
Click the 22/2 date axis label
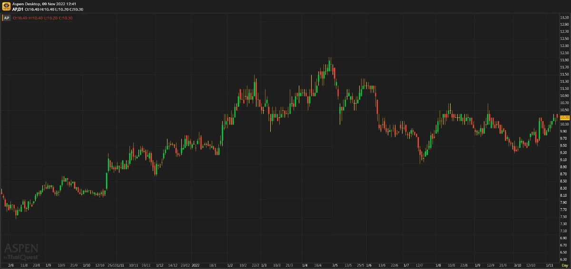pyautogui.click(x=255, y=265)
